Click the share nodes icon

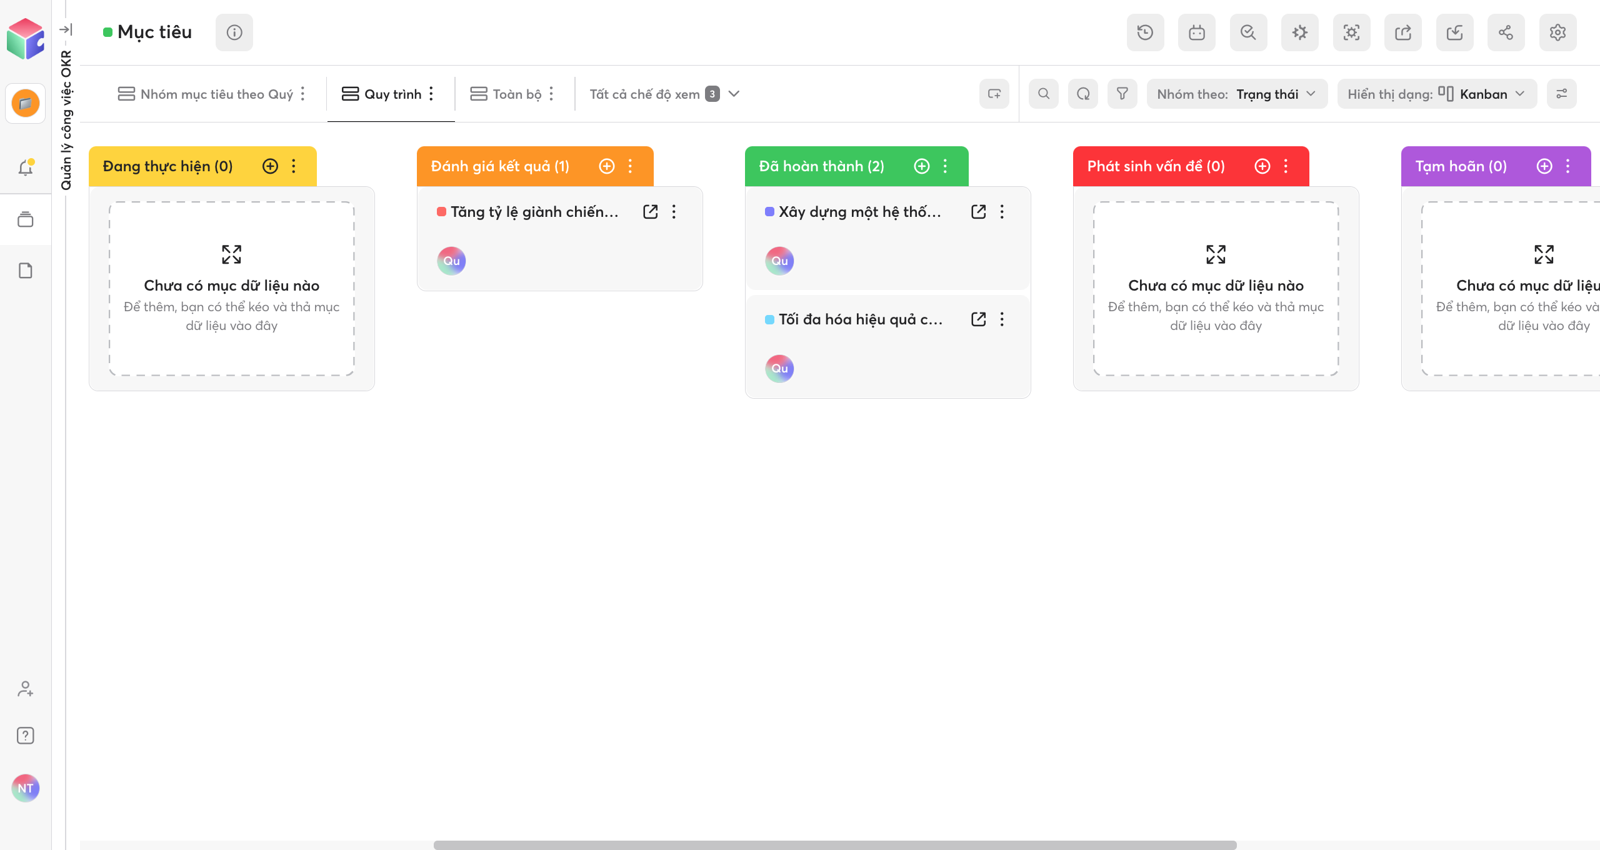pos(1506,32)
